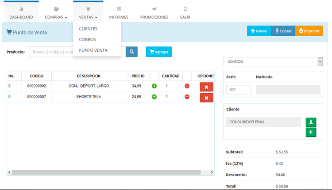Viewport: 332px width, 190px height.
Task: Click the Serie input field
Action: click(239, 90)
